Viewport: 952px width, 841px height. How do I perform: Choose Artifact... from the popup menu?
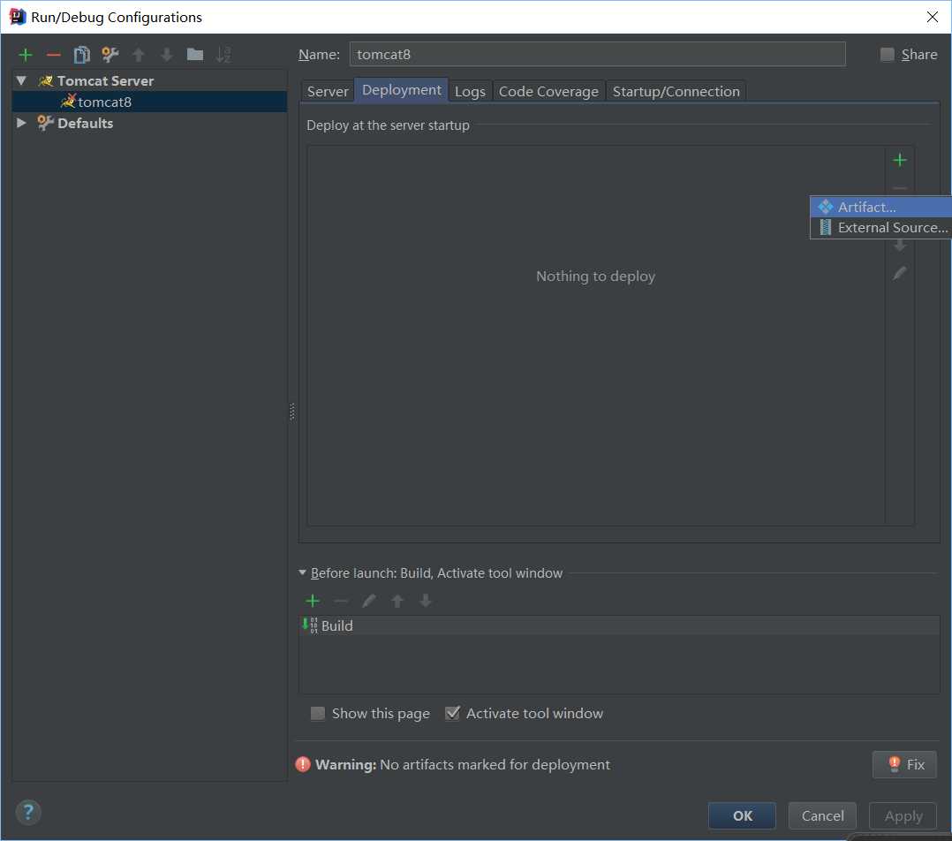(x=881, y=207)
